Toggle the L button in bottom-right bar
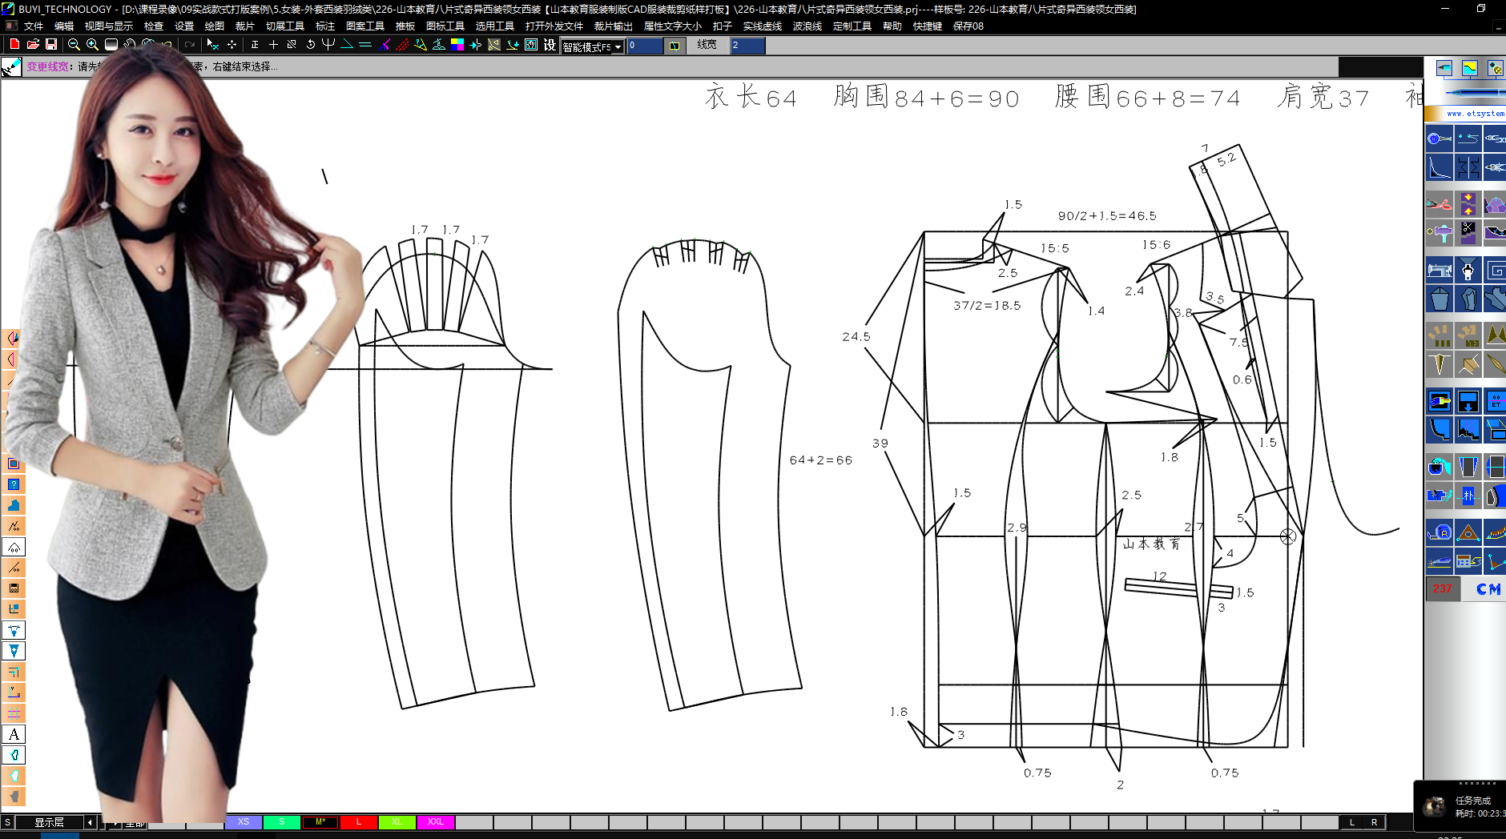This screenshot has width=1506, height=839. [1352, 822]
